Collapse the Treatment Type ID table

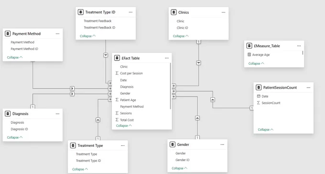(87, 36)
